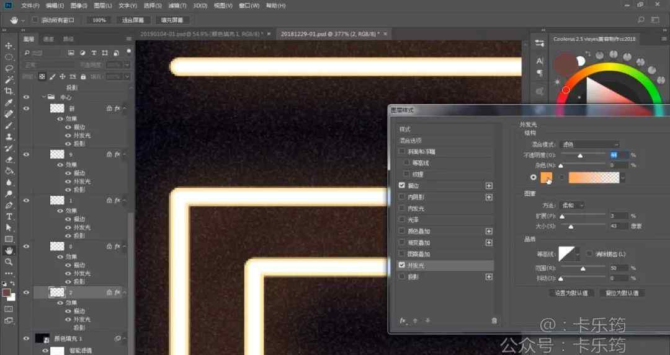
Task: Open the 文件(F) menu
Action: tap(30, 6)
